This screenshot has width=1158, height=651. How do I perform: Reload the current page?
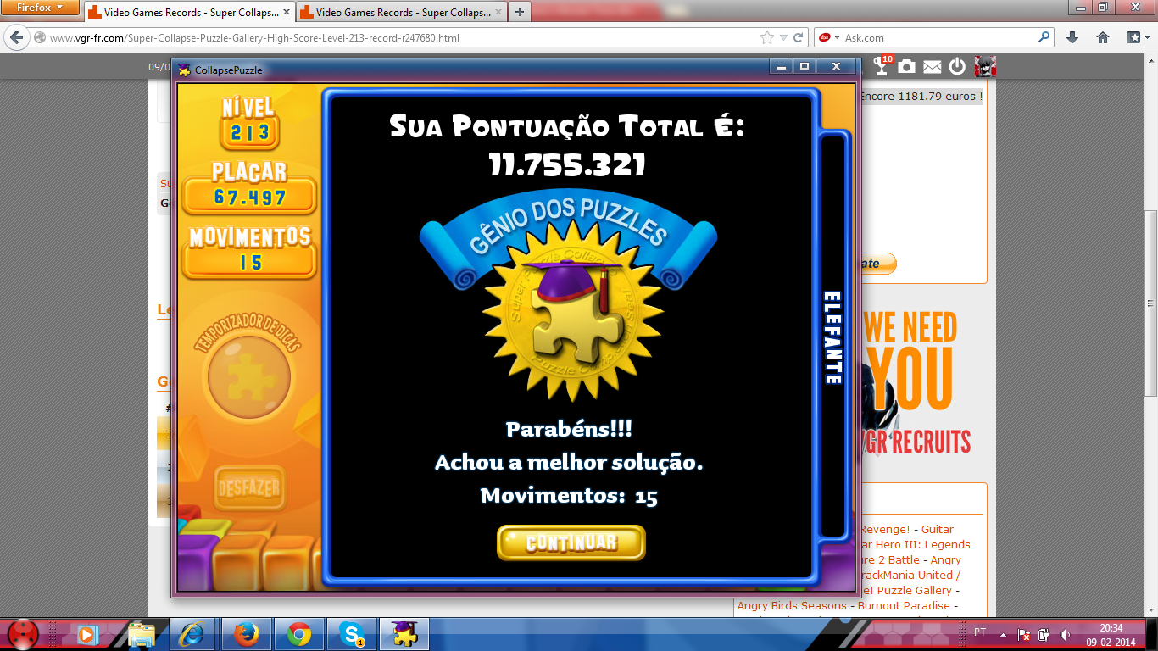click(x=798, y=37)
